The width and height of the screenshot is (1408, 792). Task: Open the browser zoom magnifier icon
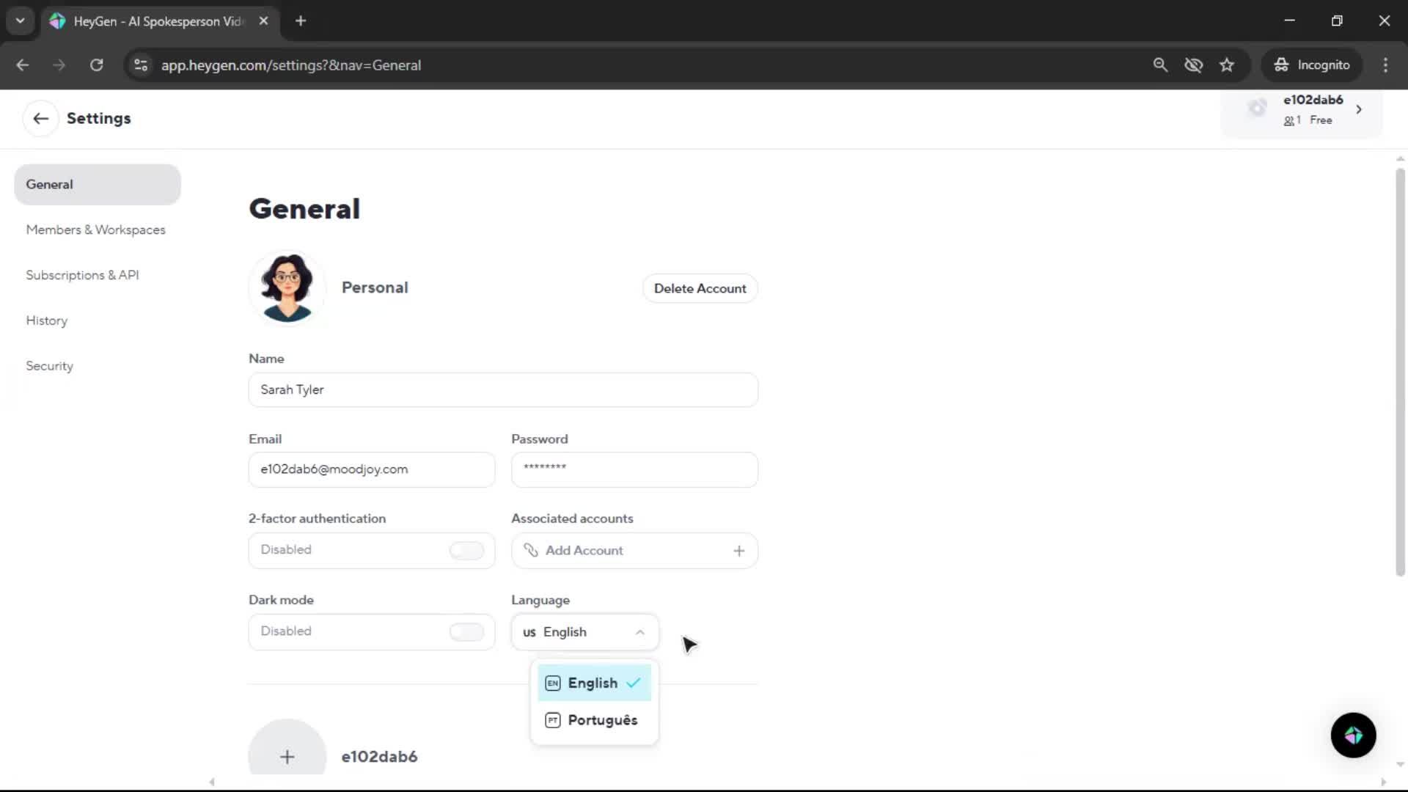tap(1160, 65)
